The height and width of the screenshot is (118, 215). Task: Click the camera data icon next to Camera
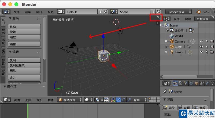(x=193, y=41)
